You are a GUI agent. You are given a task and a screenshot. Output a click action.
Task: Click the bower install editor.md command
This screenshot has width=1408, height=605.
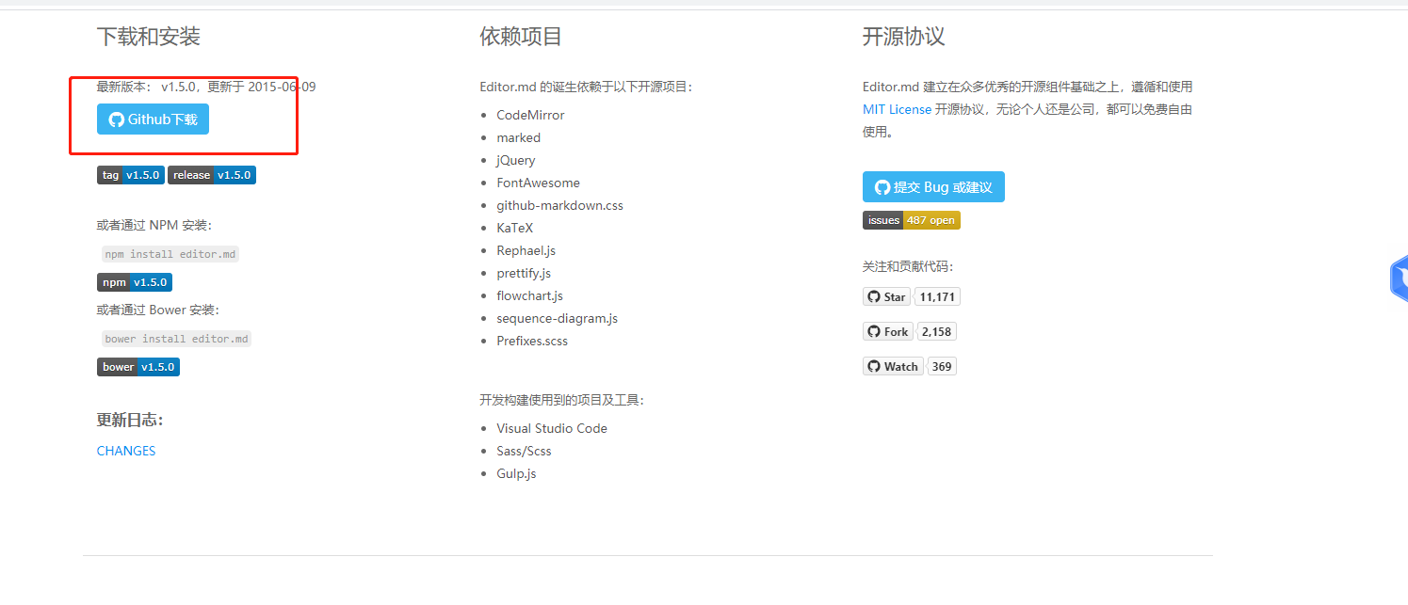(x=176, y=339)
